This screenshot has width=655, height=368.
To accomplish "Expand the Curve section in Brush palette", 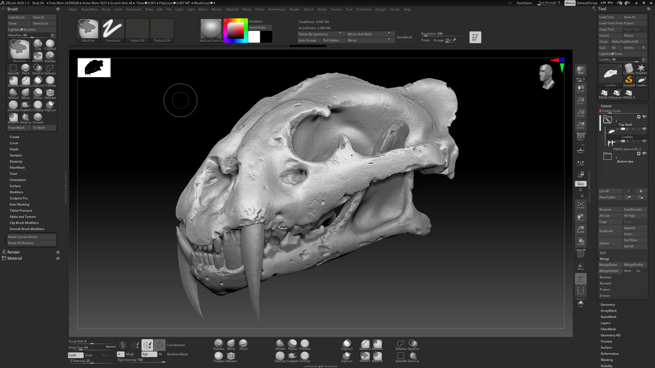I will [14, 143].
